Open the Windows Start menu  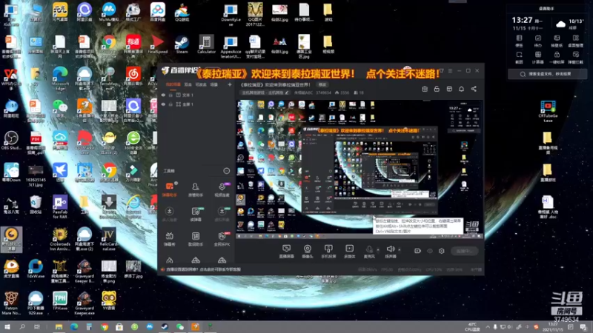[7, 327]
